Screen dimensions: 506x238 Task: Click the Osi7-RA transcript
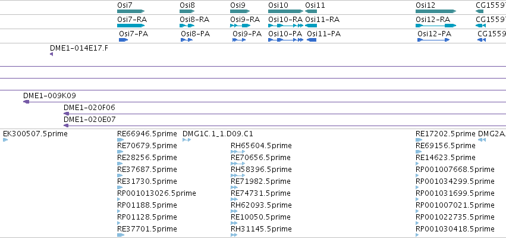(131, 26)
